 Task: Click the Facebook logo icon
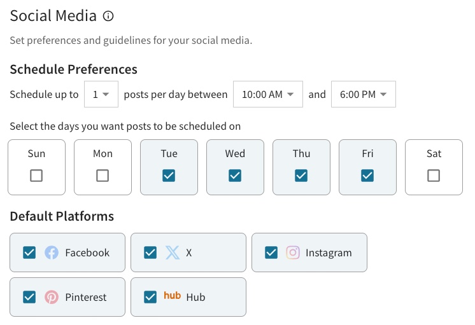[52, 252]
